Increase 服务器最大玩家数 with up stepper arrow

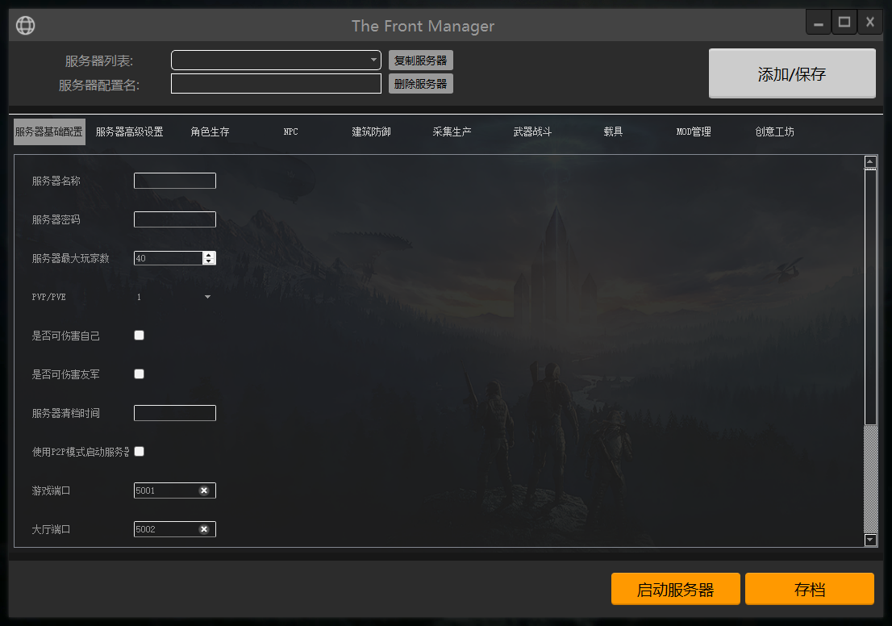point(210,255)
